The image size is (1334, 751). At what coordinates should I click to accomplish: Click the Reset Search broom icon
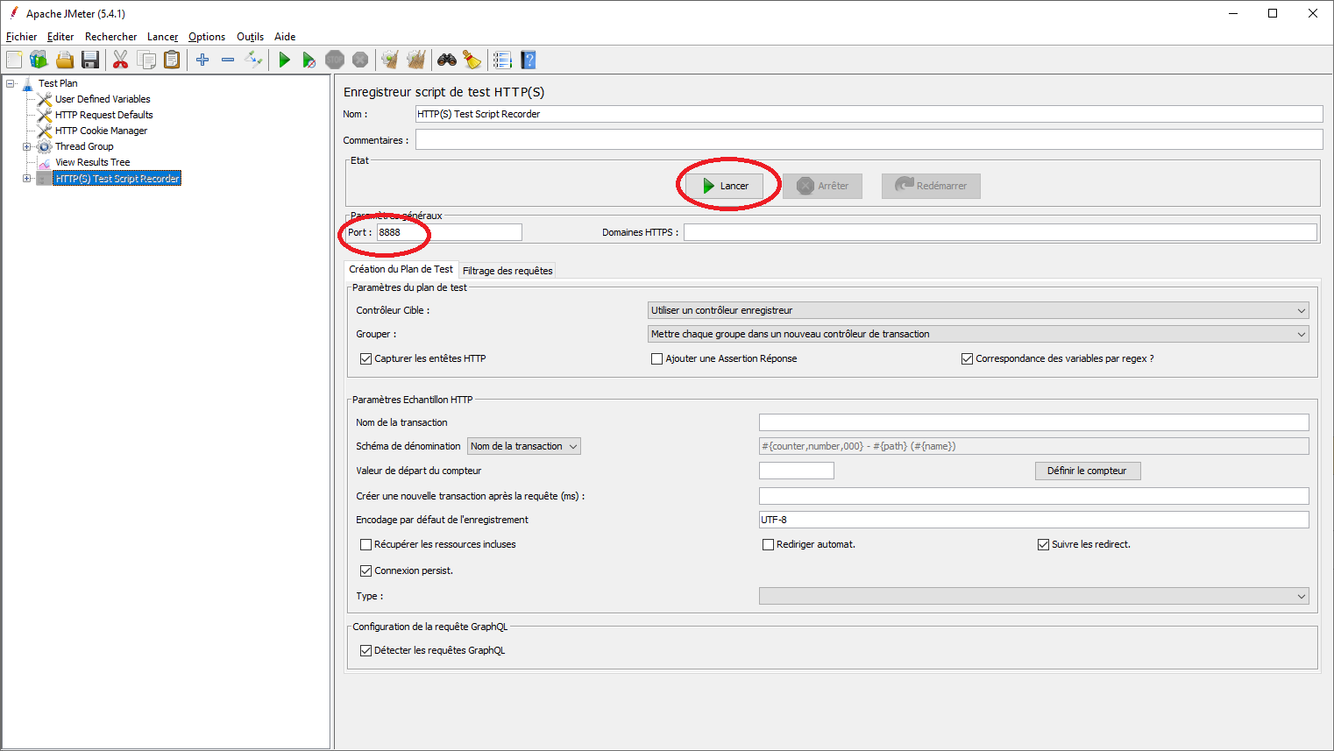click(472, 60)
